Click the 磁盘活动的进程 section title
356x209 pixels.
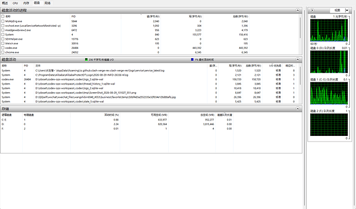pos(14,10)
